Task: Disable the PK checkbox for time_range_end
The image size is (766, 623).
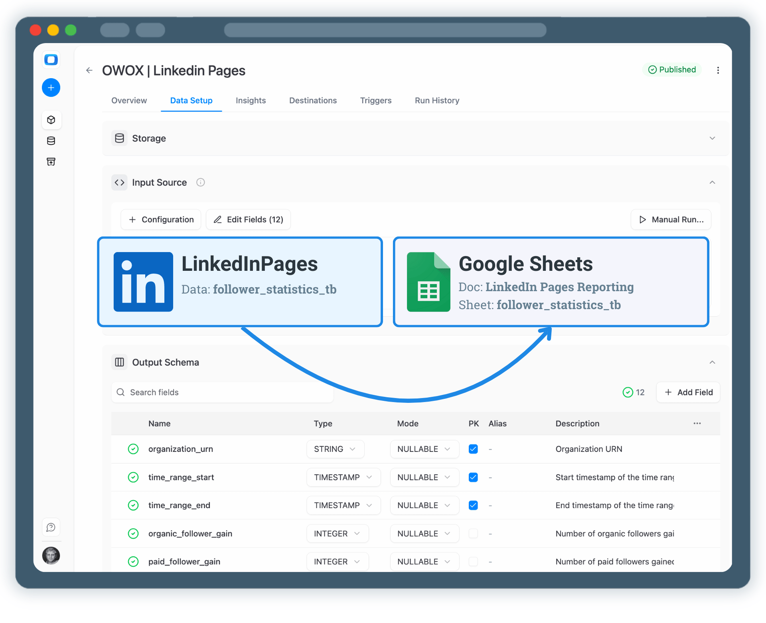Action: tap(473, 505)
